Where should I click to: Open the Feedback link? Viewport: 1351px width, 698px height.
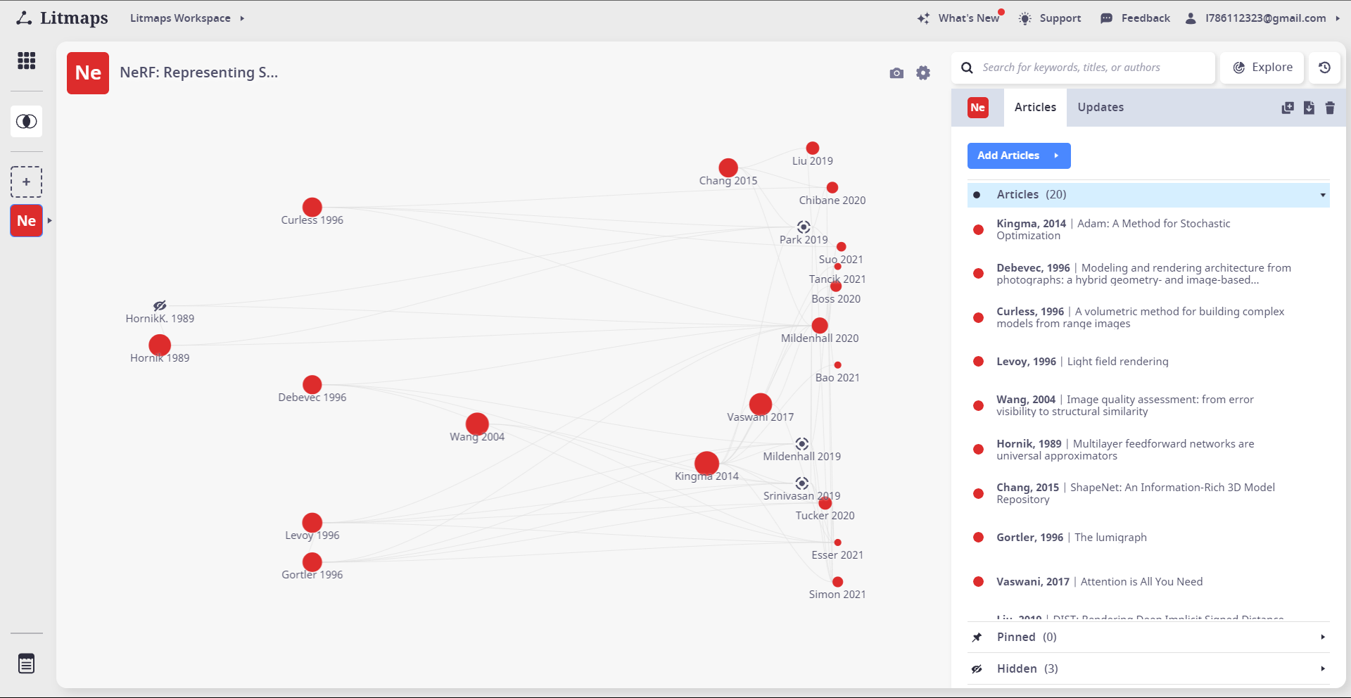pyautogui.click(x=1146, y=18)
